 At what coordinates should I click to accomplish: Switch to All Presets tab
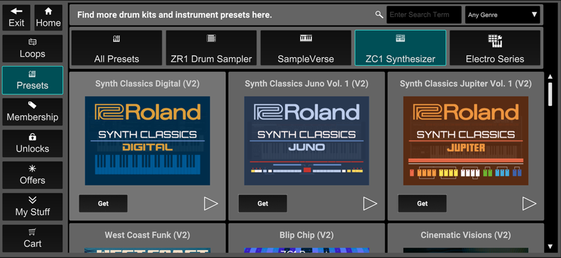click(117, 48)
